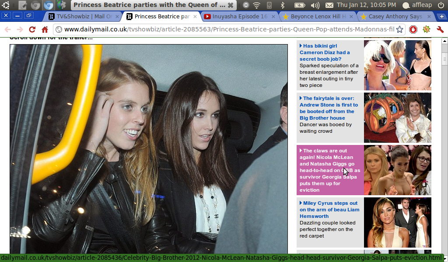This screenshot has height=262, width=448.
Task: Open Miley Cyrus steps out headline
Action: point(329,210)
